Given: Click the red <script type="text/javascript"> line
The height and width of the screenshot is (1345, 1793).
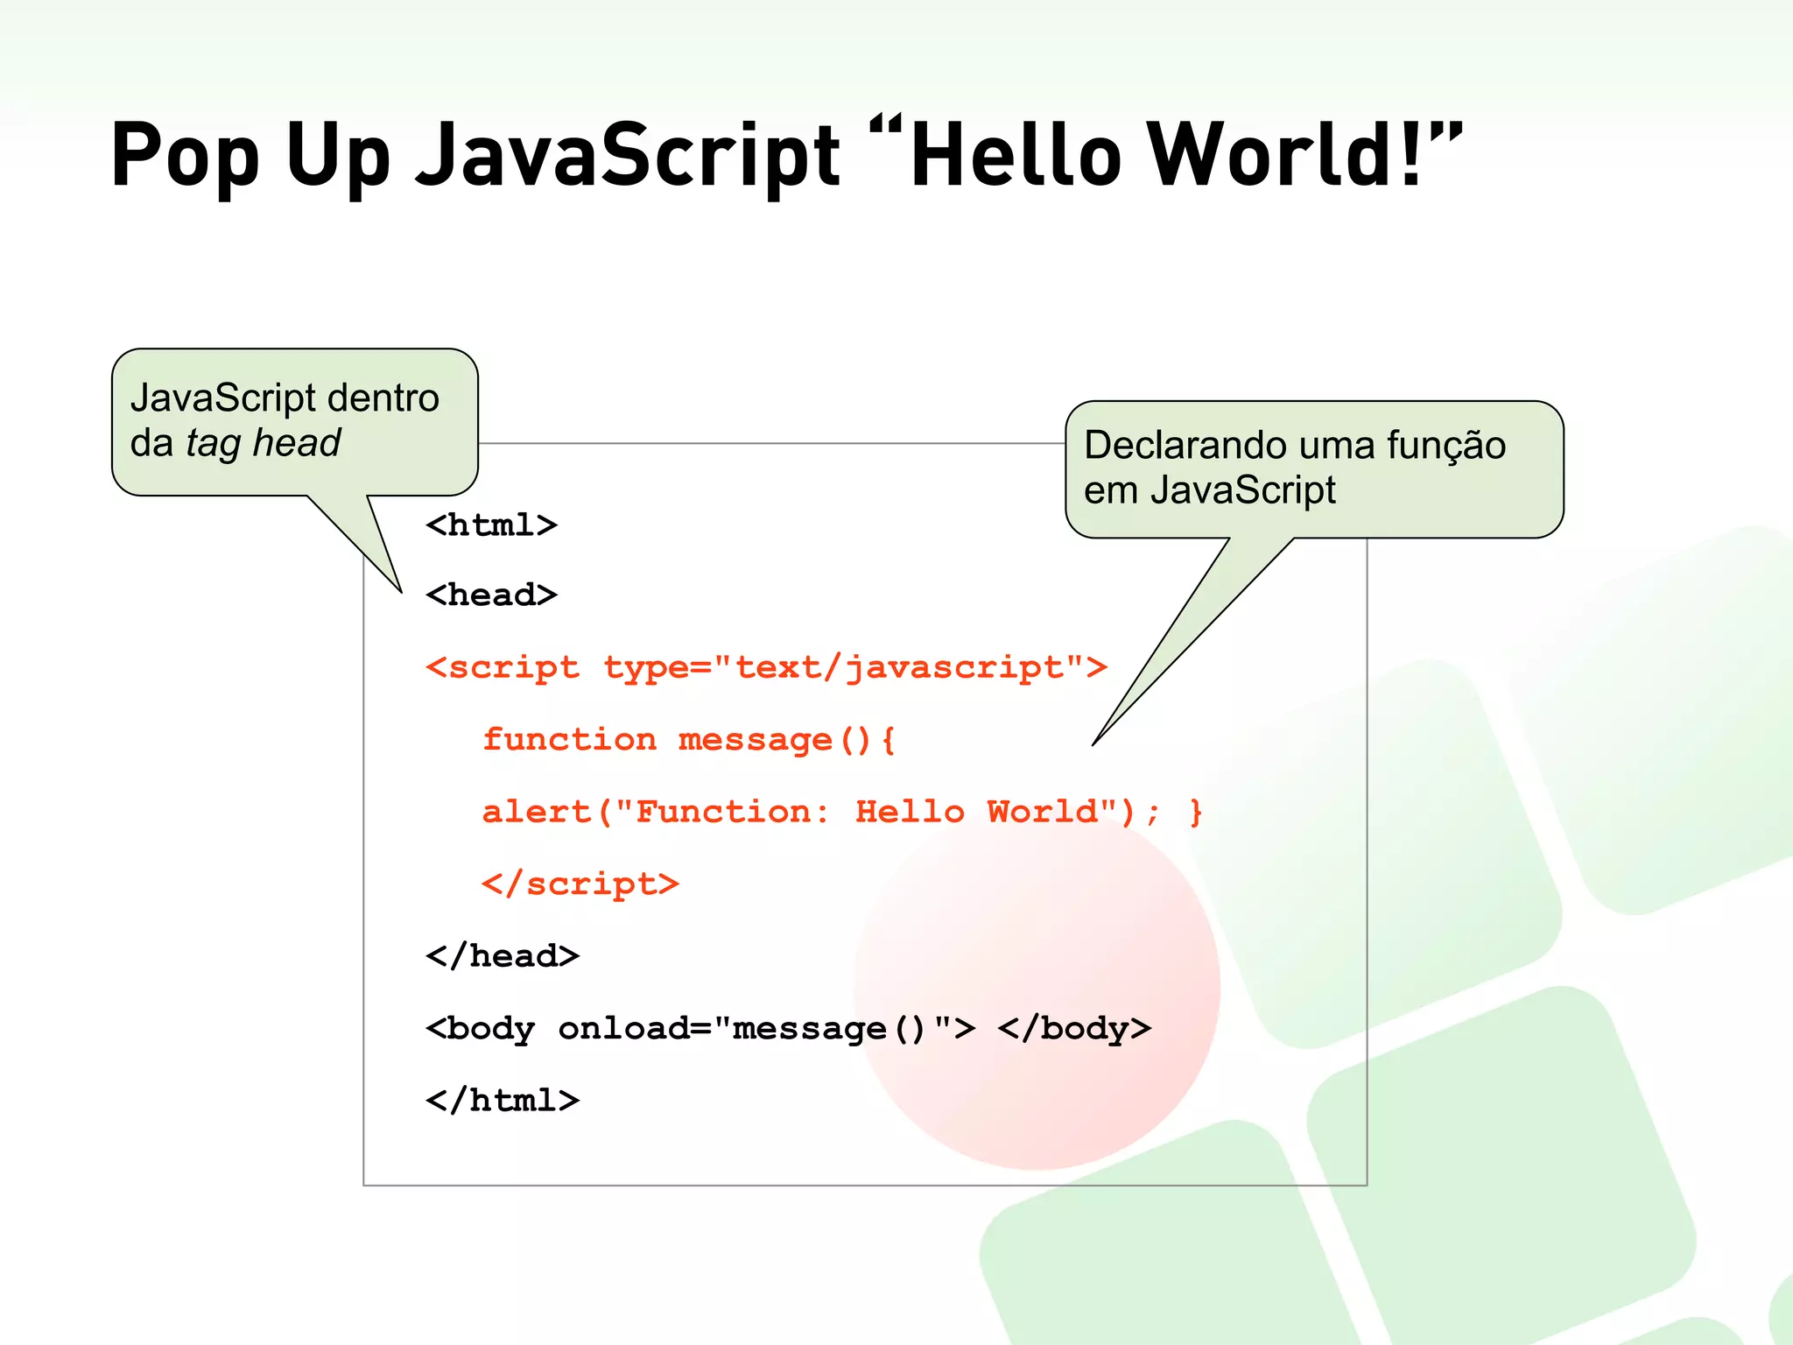Looking at the screenshot, I should pyautogui.click(x=766, y=668).
